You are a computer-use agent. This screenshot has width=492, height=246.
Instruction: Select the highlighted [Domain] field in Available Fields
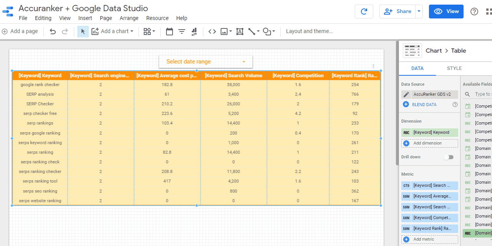[478, 233]
